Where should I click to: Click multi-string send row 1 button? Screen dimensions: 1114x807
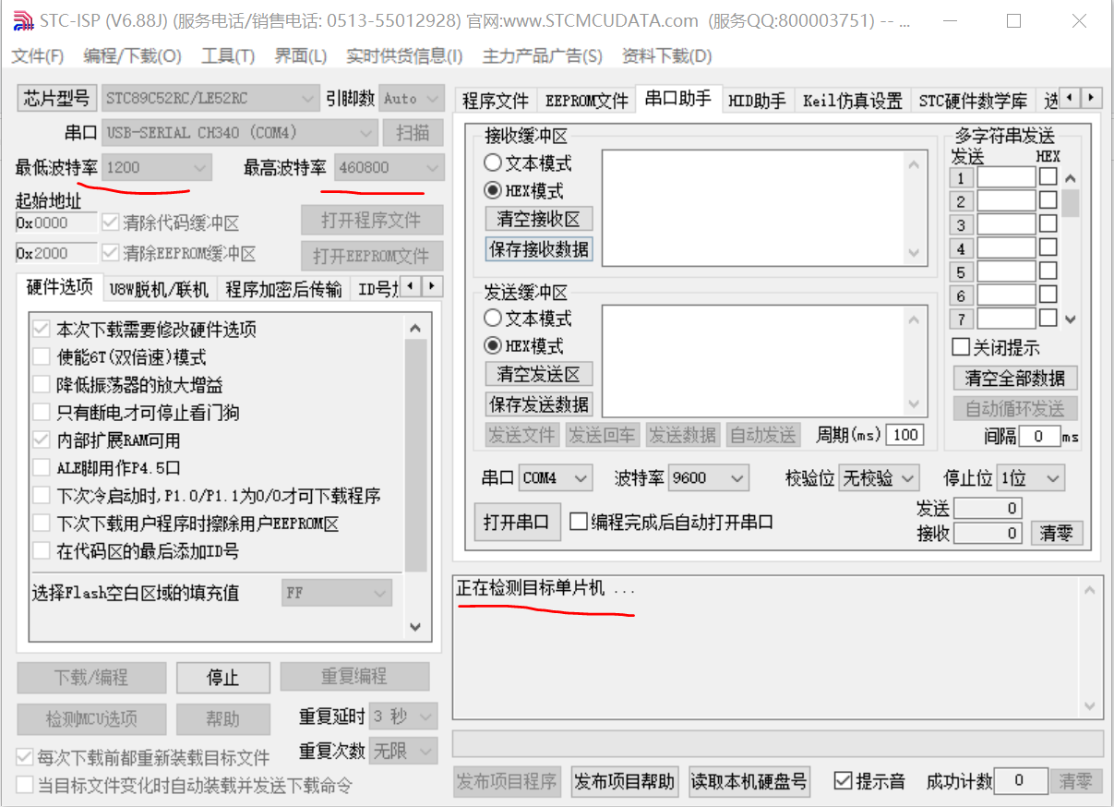click(961, 178)
